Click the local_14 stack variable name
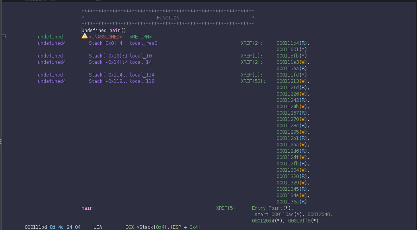This screenshot has height=230, width=417. [140, 62]
